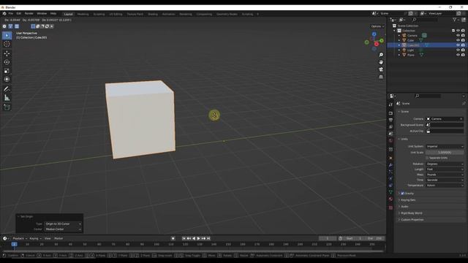Enable the Separate Units checkbox
The image size is (468, 263).
coord(427,158)
